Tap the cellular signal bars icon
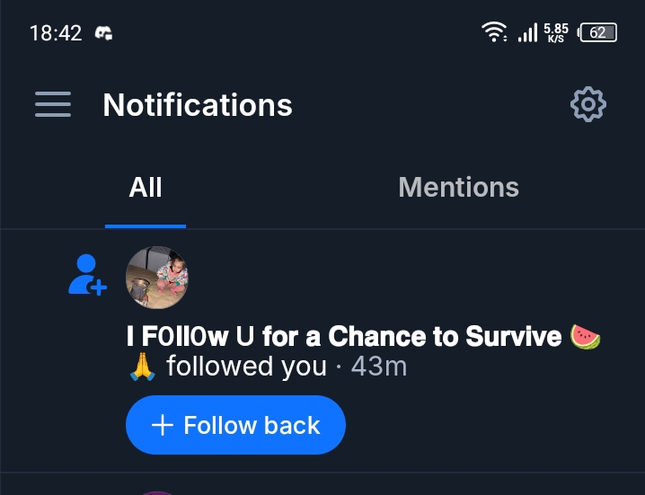 (x=527, y=34)
